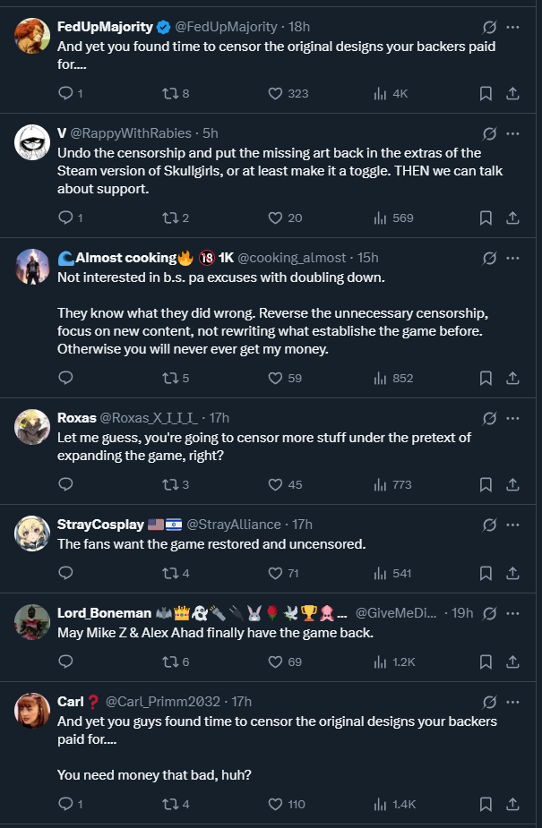Like the Almost cooking tweet

pyautogui.click(x=277, y=378)
